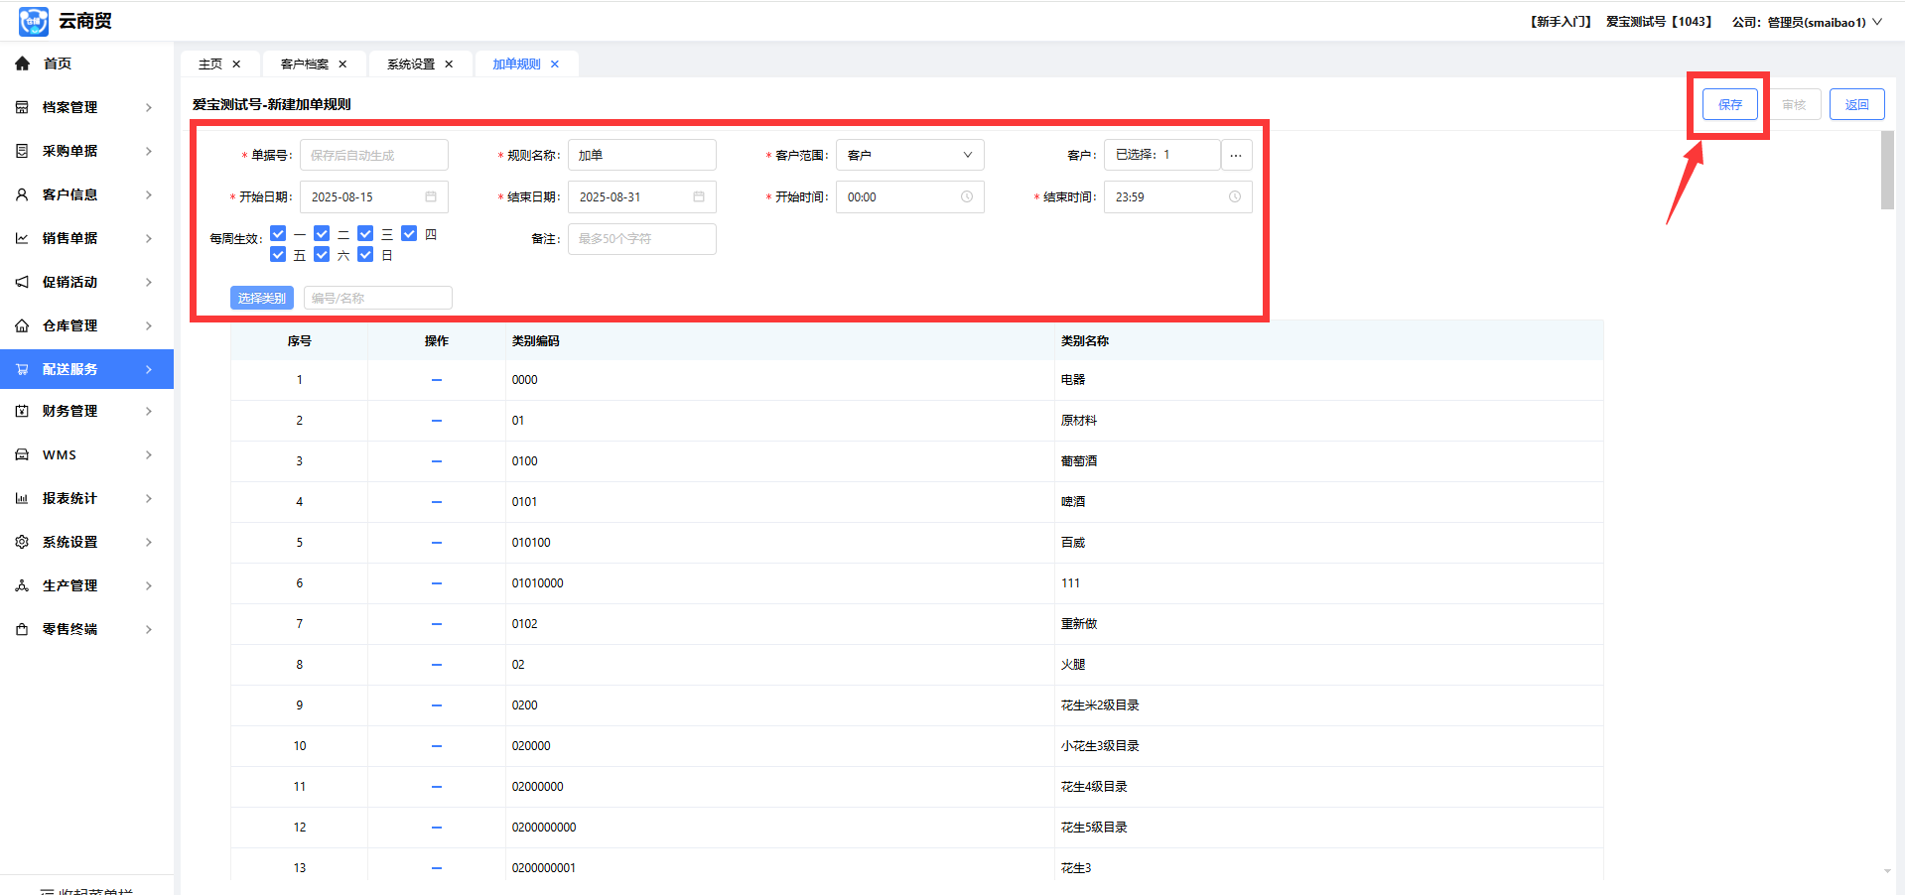Uncheck the 日 (Sunday) checkbox
Screen dimensions: 1905x895
pyautogui.click(x=365, y=255)
